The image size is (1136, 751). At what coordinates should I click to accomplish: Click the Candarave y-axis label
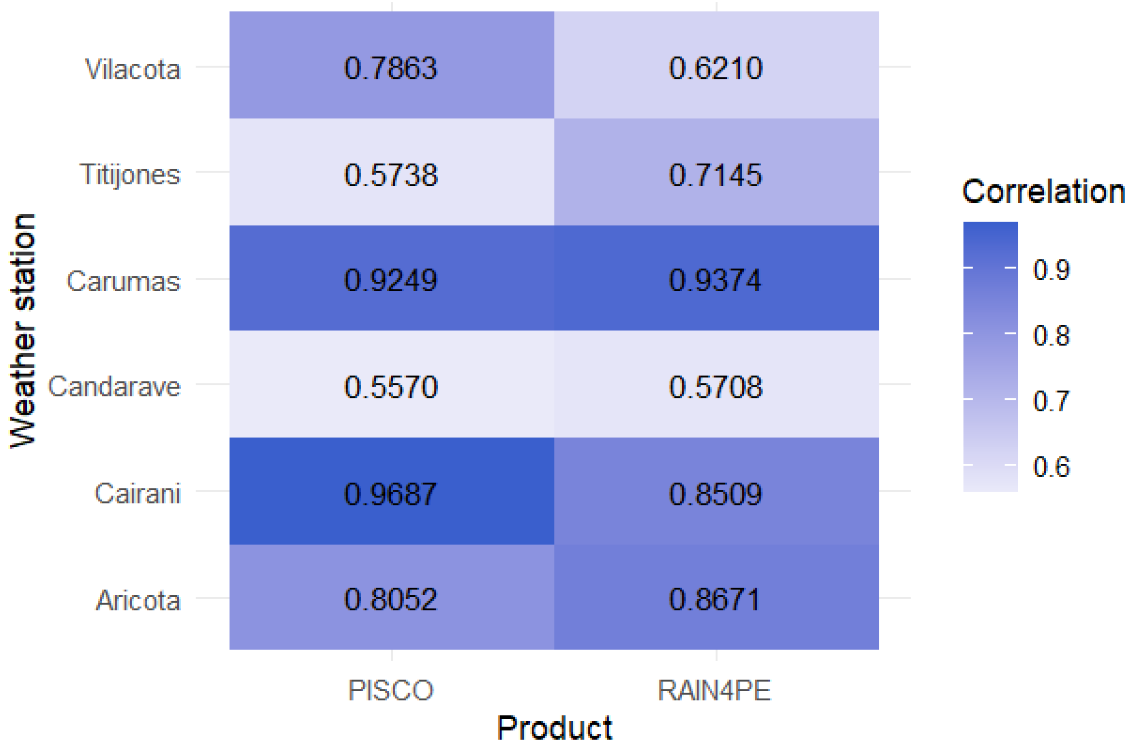[x=114, y=386]
